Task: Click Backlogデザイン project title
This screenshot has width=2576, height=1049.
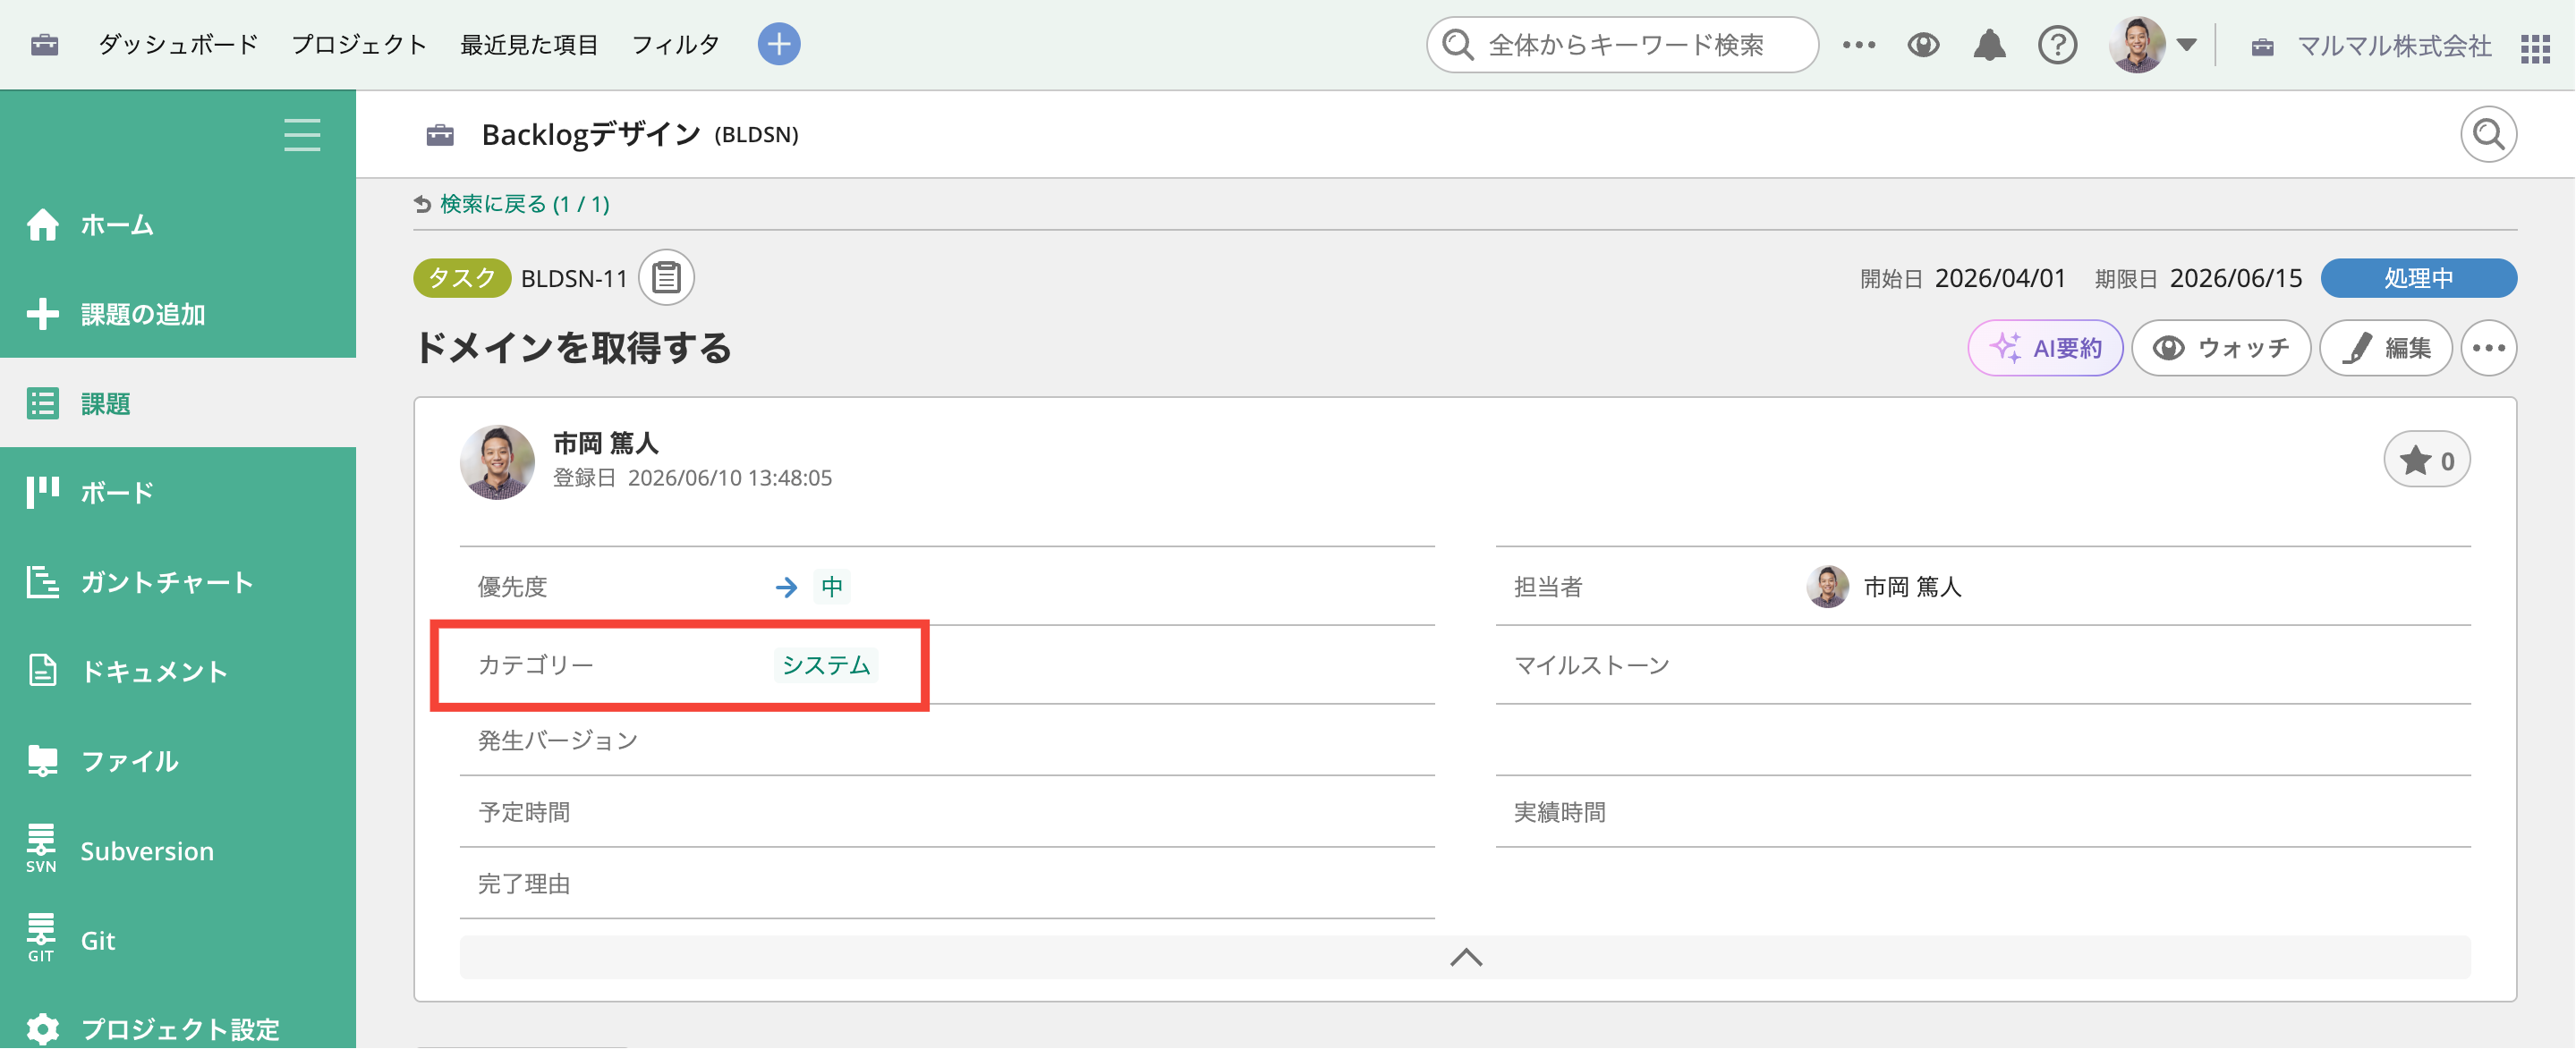Action: (x=591, y=134)
